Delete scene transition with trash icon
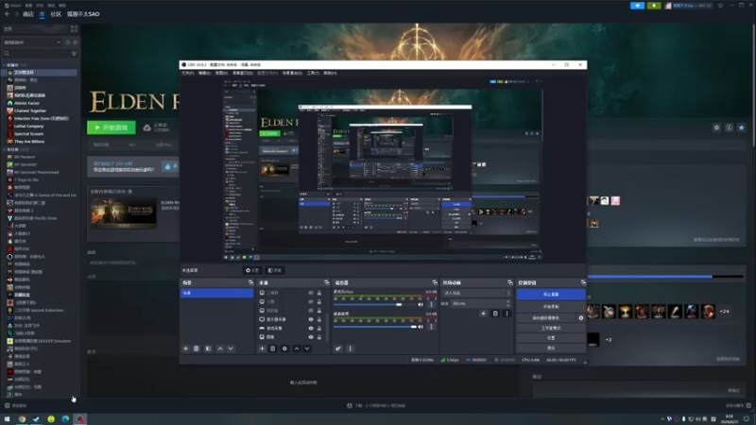756x425 pixels. tap(495, 314)
